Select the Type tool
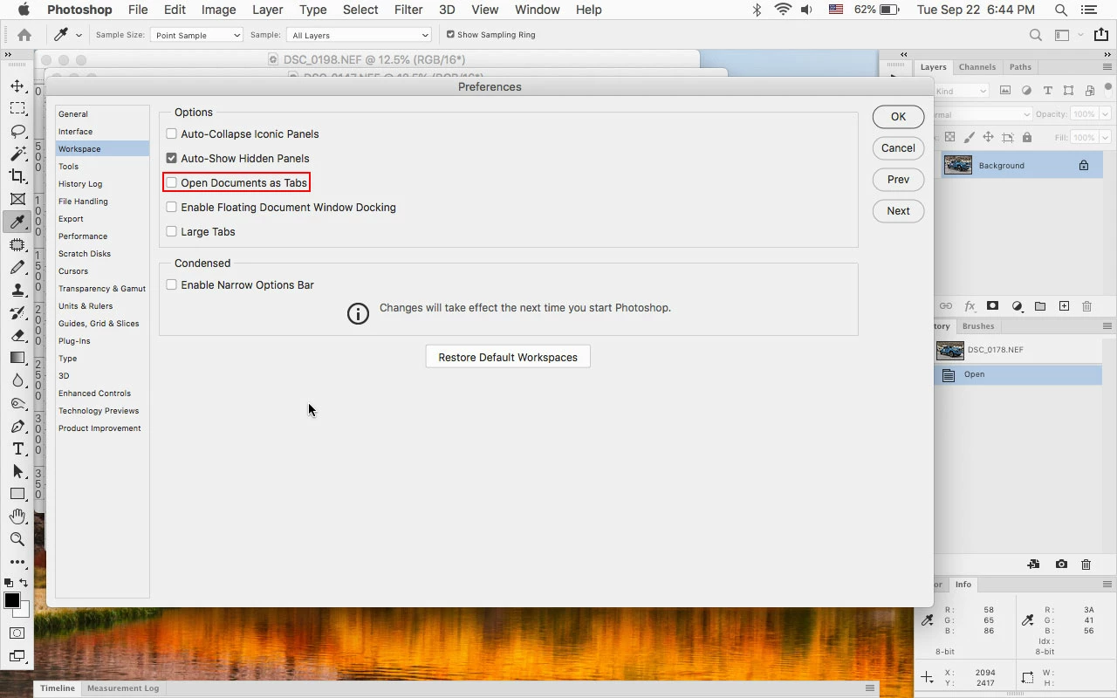Screen dimensions: 1117x698 pos(17,448)
